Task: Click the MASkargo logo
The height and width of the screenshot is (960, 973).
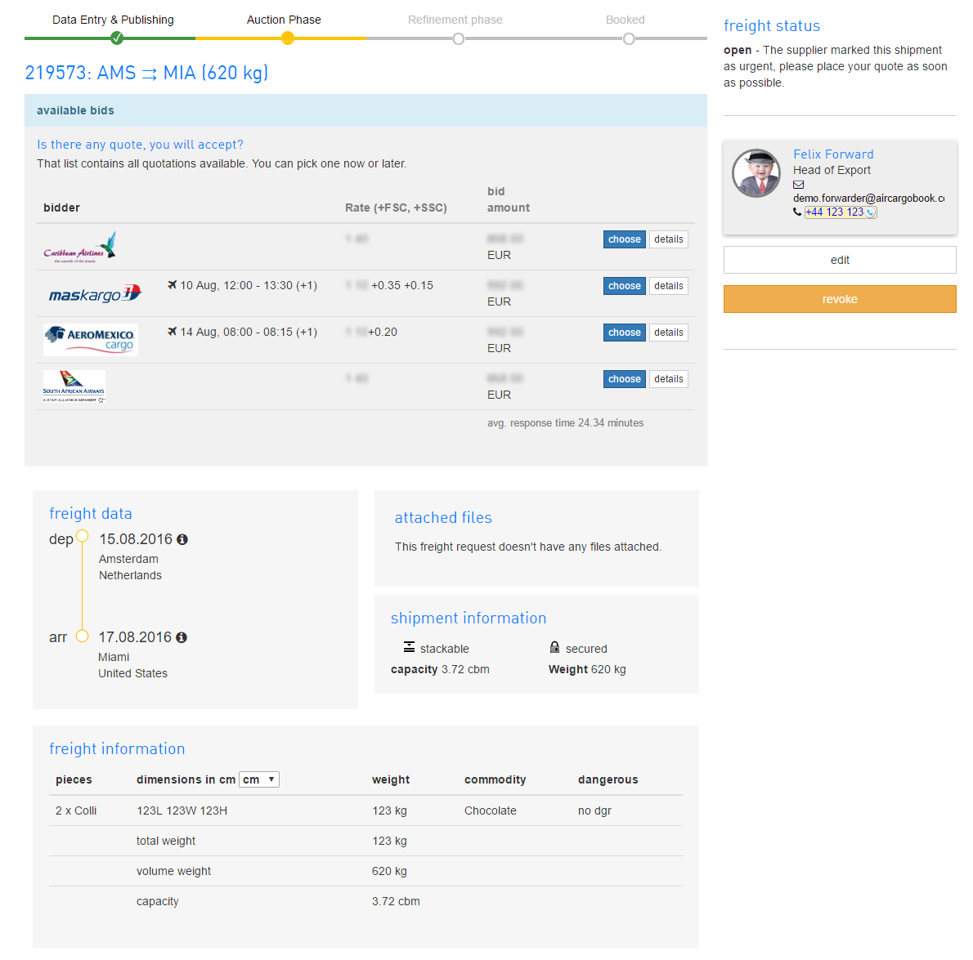Action: (x=95, y=293)
